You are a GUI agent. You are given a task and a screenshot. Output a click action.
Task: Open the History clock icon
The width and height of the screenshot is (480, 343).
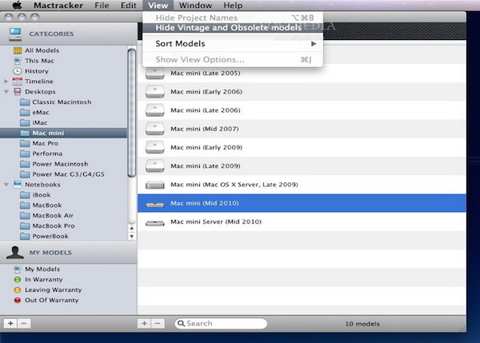[x=18, y=71]
